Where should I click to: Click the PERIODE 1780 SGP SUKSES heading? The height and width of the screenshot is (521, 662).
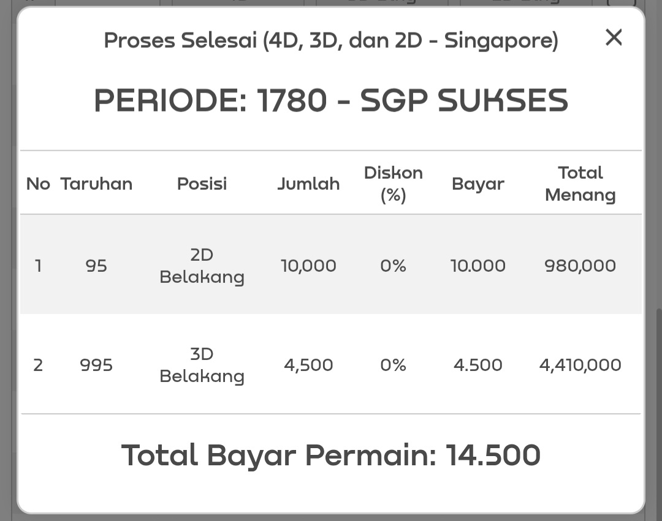(x=330, y=100)
